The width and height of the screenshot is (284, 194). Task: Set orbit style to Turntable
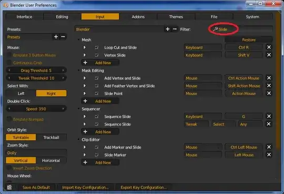(21, 138)
